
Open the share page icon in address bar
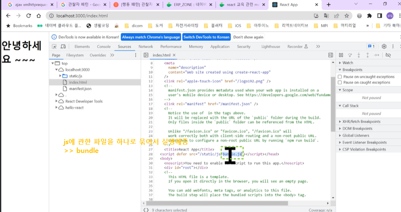click(337, 16)
